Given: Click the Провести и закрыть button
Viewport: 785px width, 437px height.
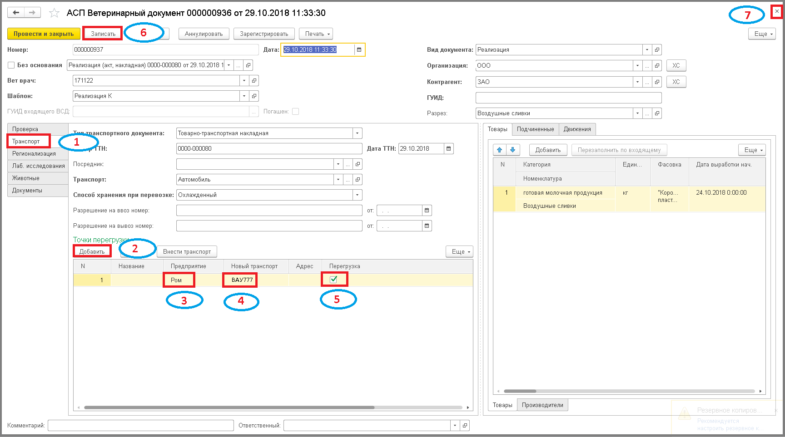Looking at the screenshot, I should tap(44, 34).
